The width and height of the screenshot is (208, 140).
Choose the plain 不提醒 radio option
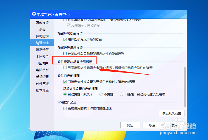click(x=101, y=94)
